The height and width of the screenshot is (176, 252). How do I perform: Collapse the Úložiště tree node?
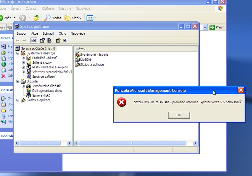click(18, 81)
